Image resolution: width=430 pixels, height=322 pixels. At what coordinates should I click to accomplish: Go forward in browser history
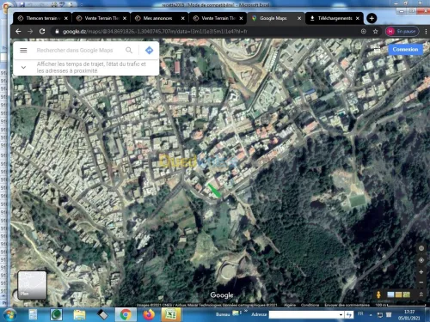click(30, 32)
